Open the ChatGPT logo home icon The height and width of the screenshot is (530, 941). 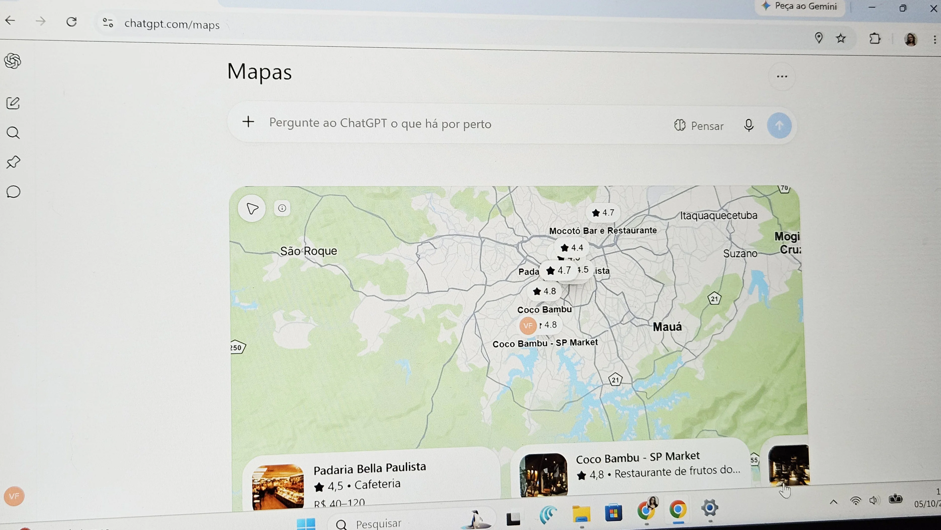point(13,61)
